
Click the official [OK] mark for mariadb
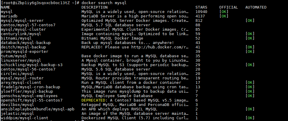click(224, 16)
